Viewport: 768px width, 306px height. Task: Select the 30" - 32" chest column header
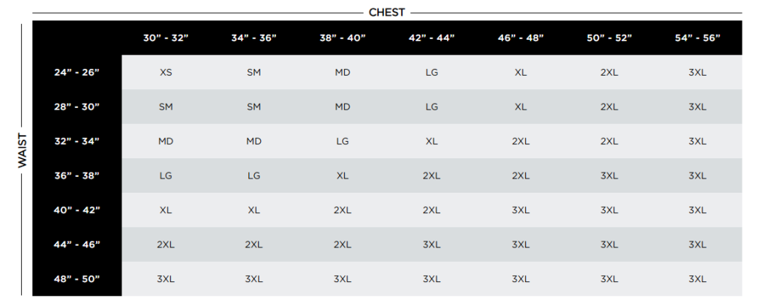point(166,38)
